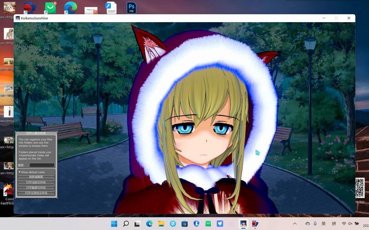Screen dimensions: 369x230
Task: Select KoikatsuSunshine game icon on taskbar
Action: [x=244, y=224]
